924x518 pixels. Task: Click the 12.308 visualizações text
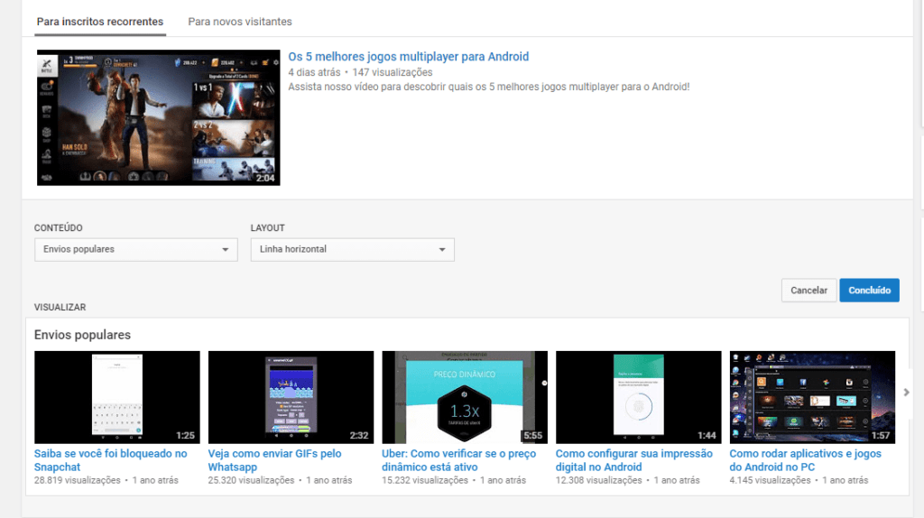[599, 480]
